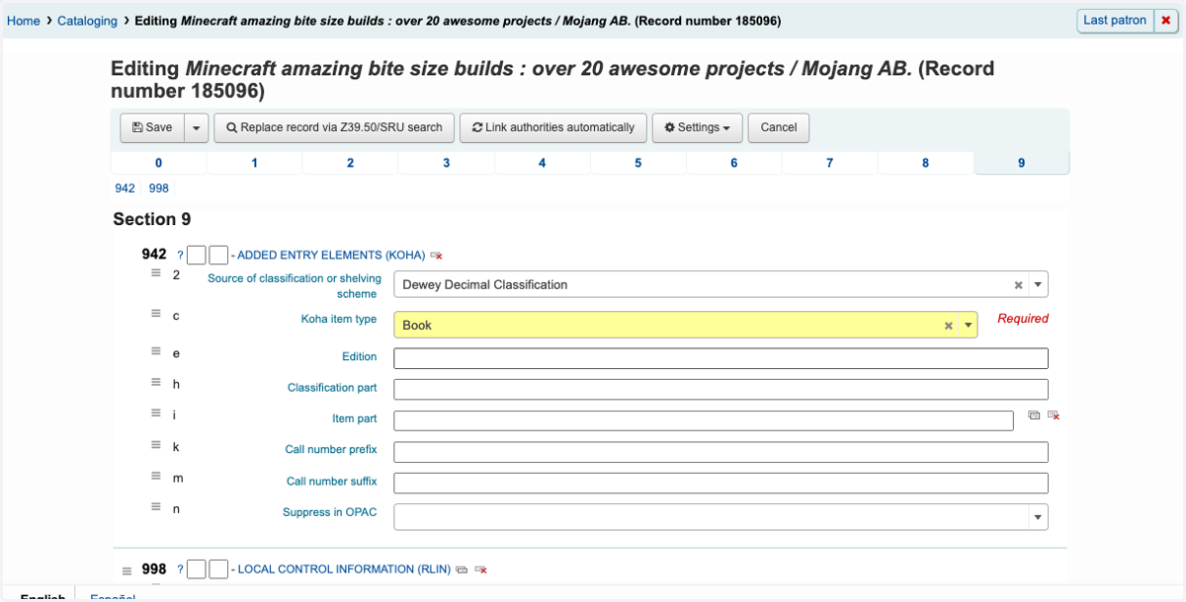This screenshot has width=1186, height=602.
Task: Switch to tab 7
Action: (830, 163)
